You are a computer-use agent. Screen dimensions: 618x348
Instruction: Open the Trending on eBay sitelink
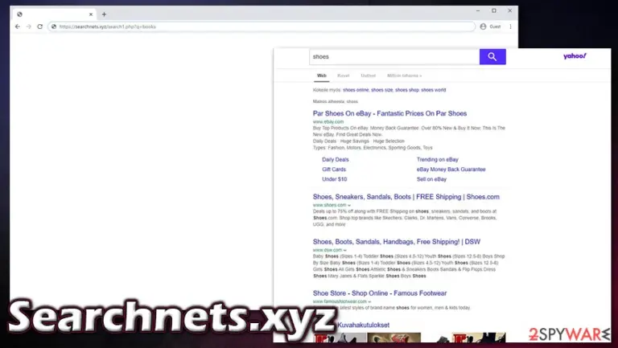pos(437,159)
